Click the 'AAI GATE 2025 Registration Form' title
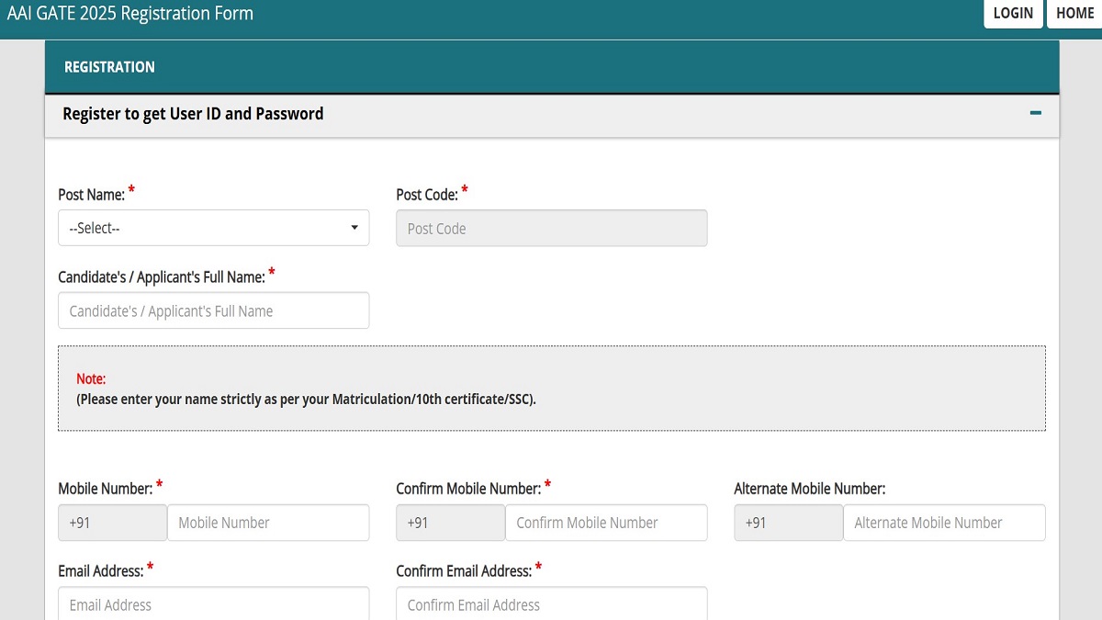 tap(130, 14)
